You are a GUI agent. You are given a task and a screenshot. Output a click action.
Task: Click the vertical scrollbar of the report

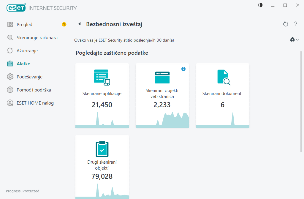coord(301,102)
